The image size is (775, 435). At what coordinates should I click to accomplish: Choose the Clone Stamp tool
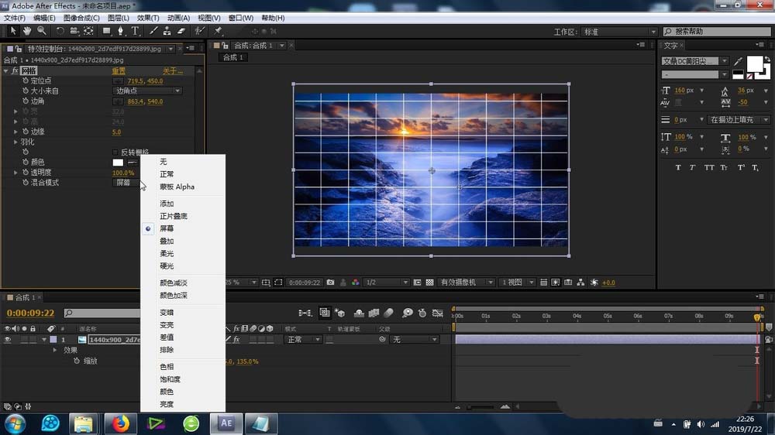[167, 31]
